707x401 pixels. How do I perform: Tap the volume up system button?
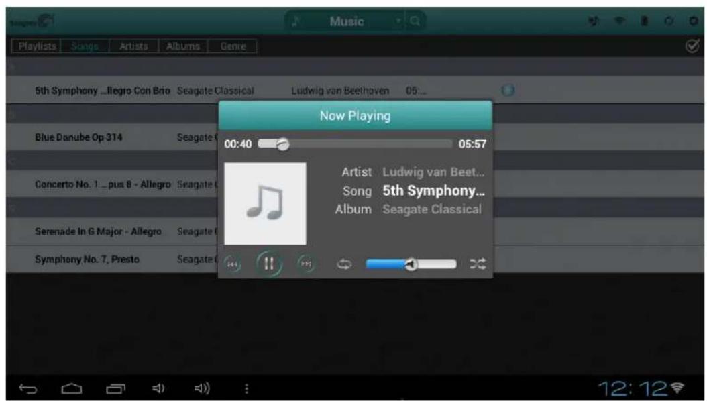(202, 388)
